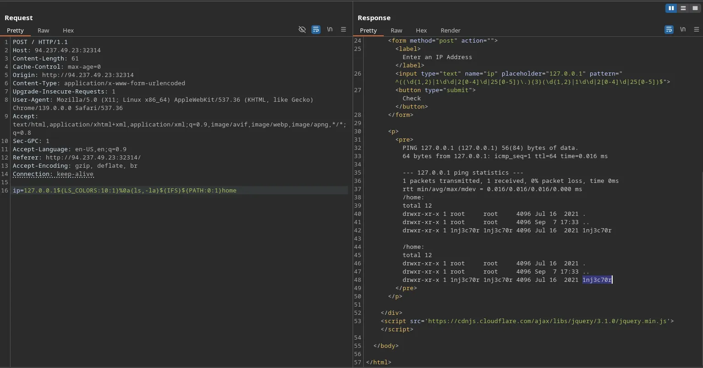
Task: Click the 'POST / HTTP/1.1' request line
Action: 40,42
